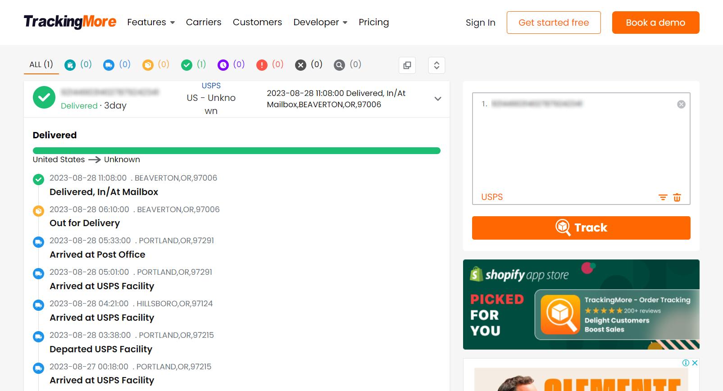Click the 2023-08-27 event truck icon
723x391 pixels.
pos(39,368)
